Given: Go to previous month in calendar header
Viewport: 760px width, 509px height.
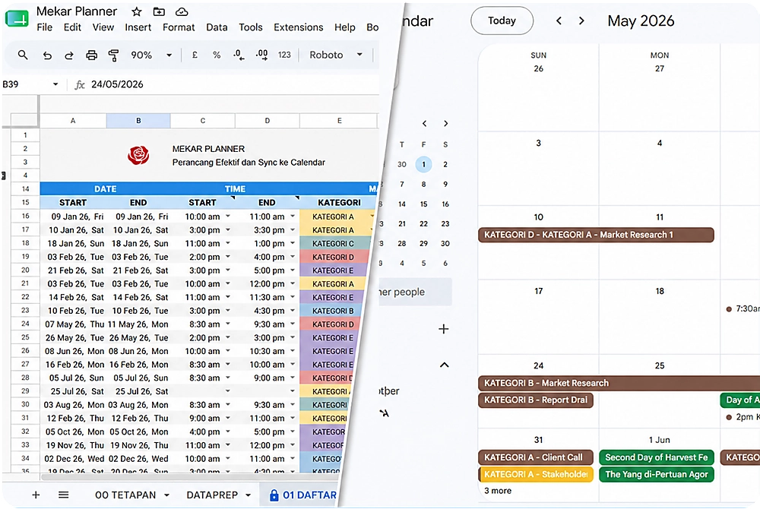Looking at the screenshot, I should tap(559, 21).
